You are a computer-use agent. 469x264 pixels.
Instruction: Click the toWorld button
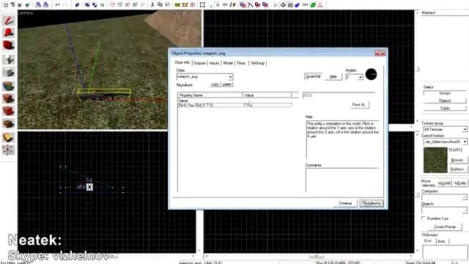click(x=444, y=183)
